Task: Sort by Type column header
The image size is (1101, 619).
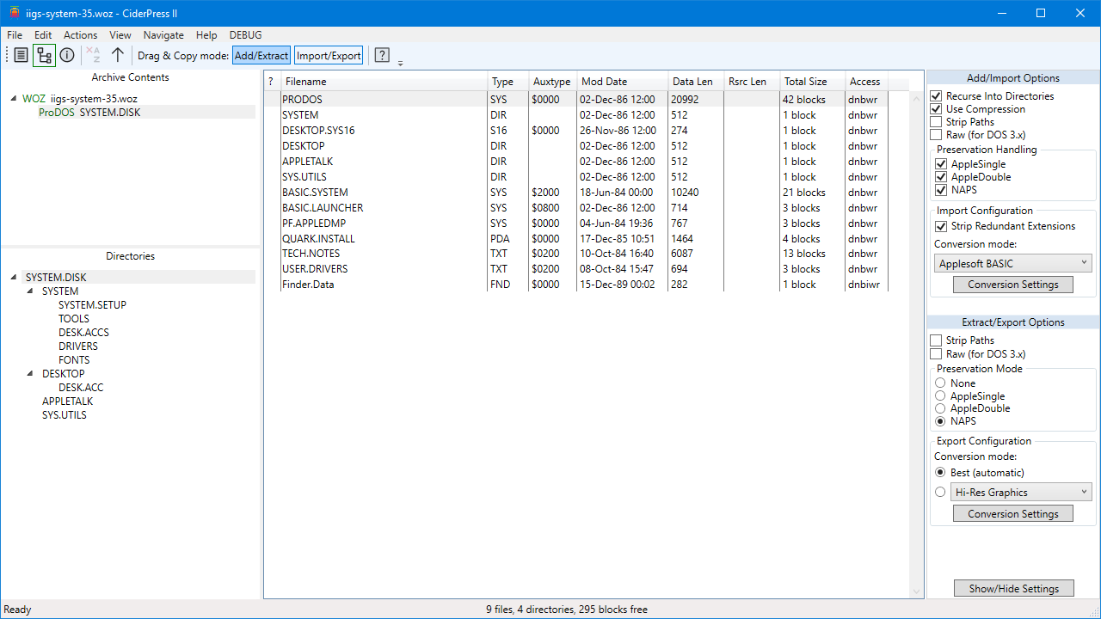Action: pos(507,82)
